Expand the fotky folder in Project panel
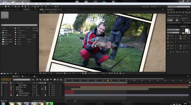Image resolution: width=191 pixels, height=105 pixels. [1, 33]
